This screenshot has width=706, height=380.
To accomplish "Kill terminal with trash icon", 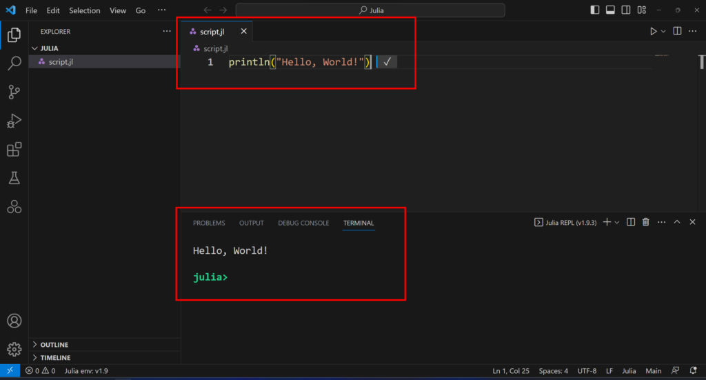I will [645, 222].
